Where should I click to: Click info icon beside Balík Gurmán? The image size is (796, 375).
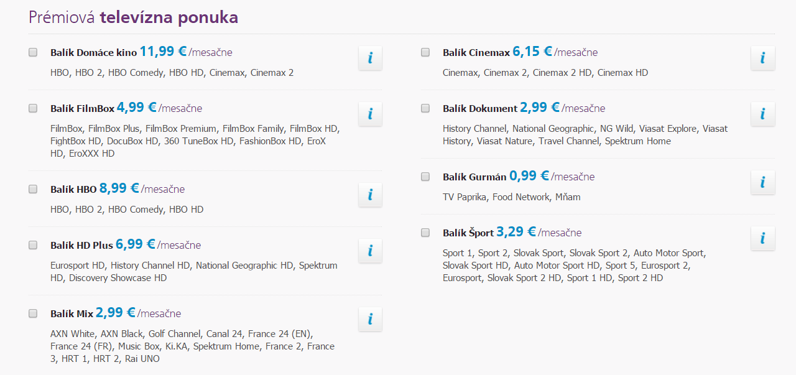click(x=763, y=182)
